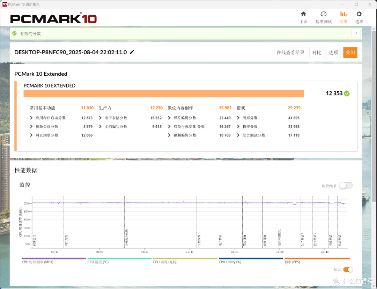
Task: Expand 渲染与视觉化分数 row
Action: pos(169,126)
